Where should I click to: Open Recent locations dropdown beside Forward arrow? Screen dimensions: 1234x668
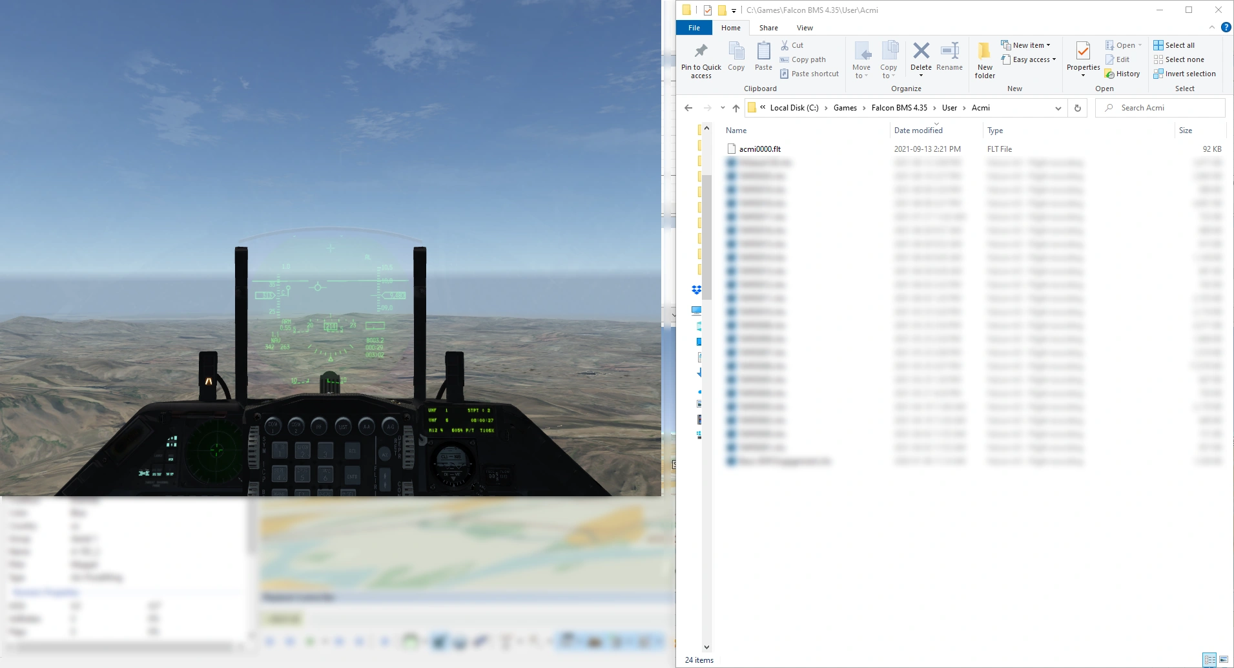point(723,108)
